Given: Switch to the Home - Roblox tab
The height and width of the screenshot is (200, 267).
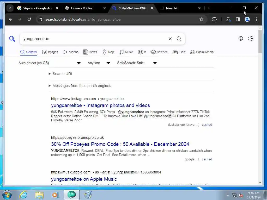Looking at the screenshot, I should 82,8.
